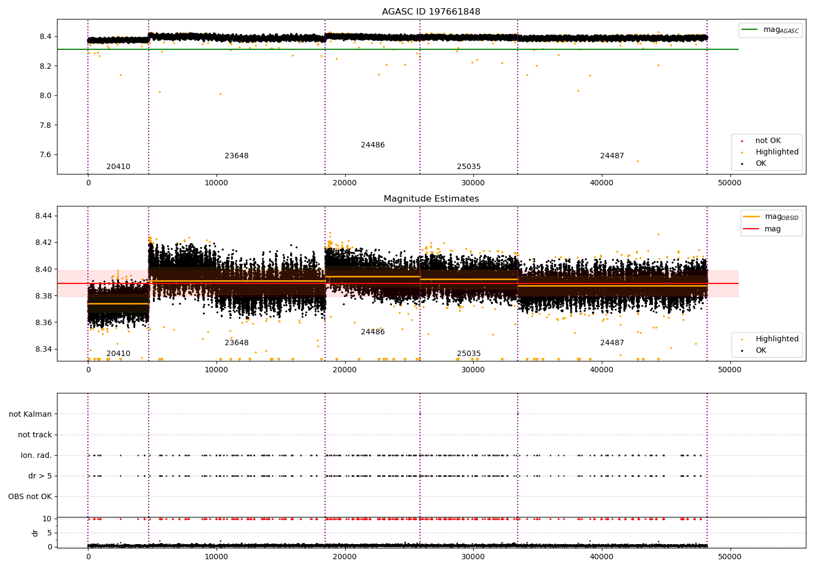This screenshot has width=814, height=569.
Task: Click the 8.36 y-axis tick label
Action: tap(44, 323)
